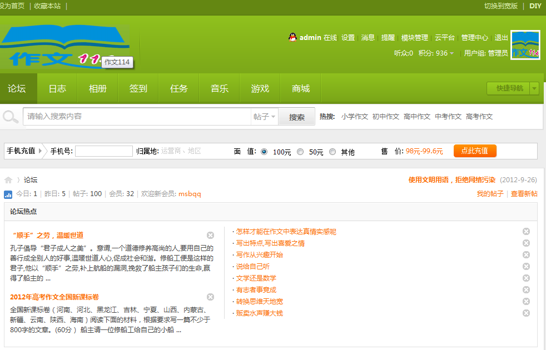Delete 贩卖水声赚大钱 from hot list
The width and height of the screenshot is (546, 350).
526,313
